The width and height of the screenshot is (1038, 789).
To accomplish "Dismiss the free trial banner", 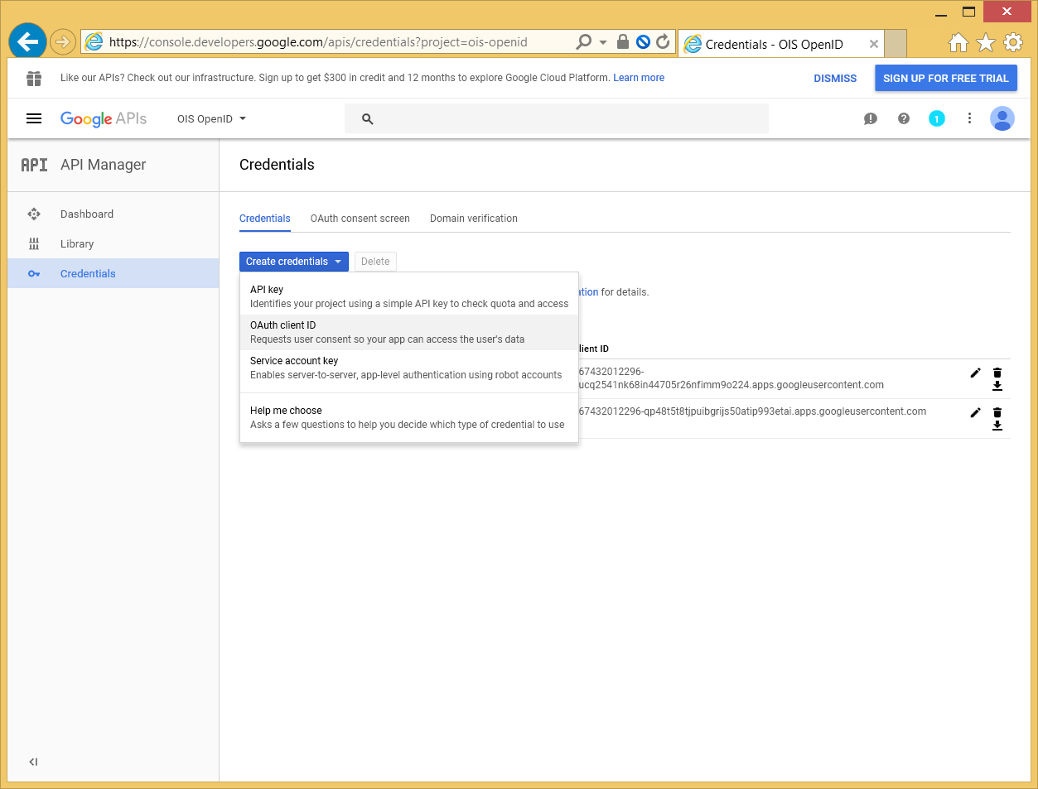I will [835, 79].
